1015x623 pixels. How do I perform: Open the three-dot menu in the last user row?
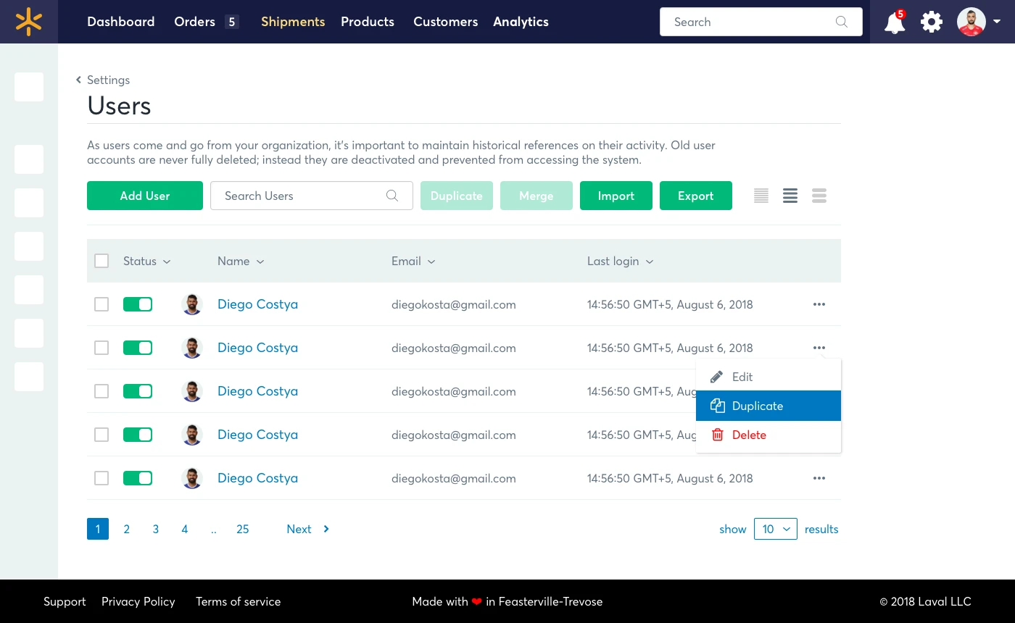pos(819,478)
